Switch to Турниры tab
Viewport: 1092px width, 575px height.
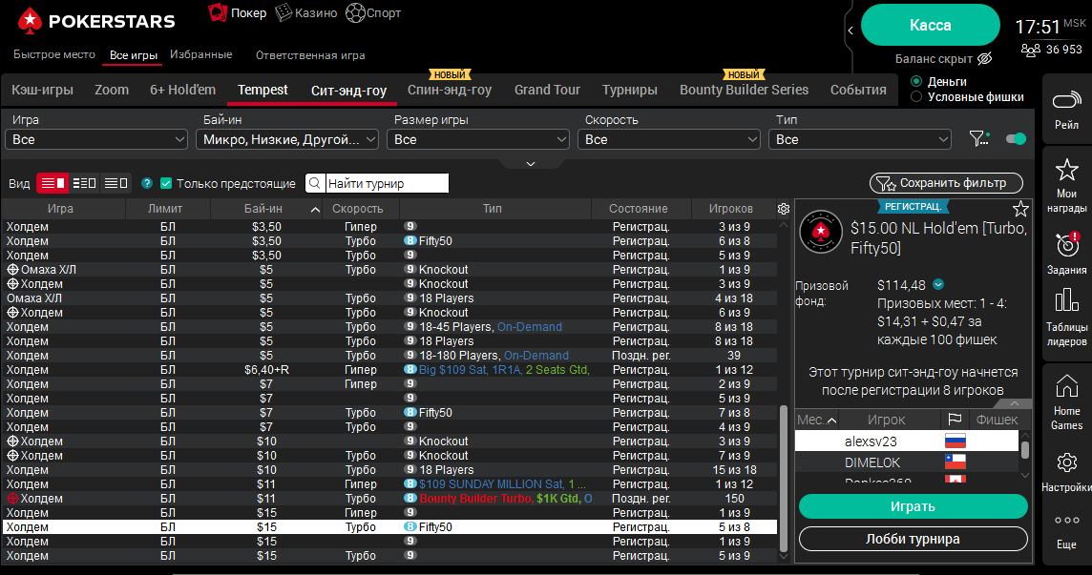point(630,90)
